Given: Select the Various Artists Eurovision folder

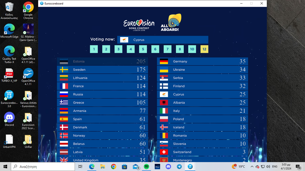Looking at the screenshot, I should [28, 99].
